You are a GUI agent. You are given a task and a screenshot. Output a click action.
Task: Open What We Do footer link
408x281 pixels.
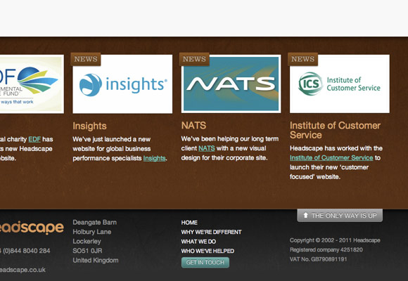point(198,242)
